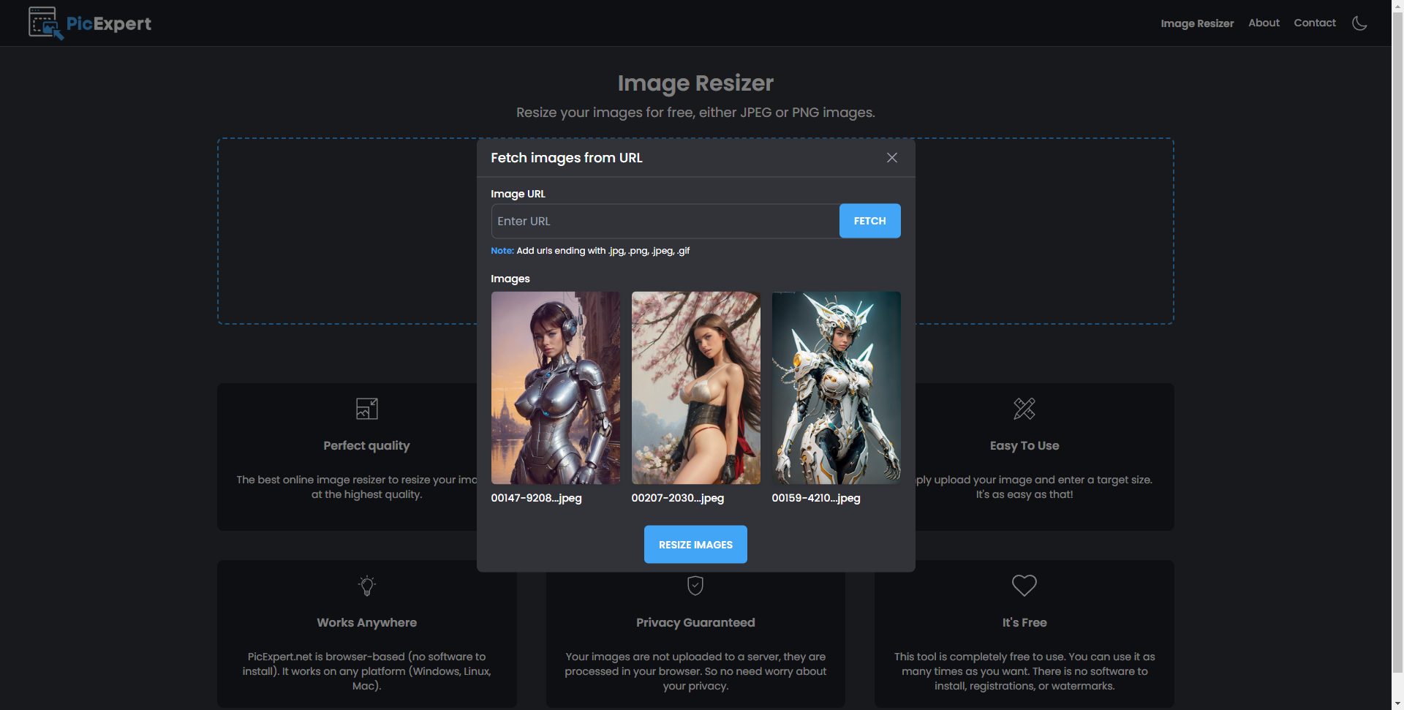Click the Image Resizer page heading
This screenshot has width=1404, height=710.
tap(695, 83)
